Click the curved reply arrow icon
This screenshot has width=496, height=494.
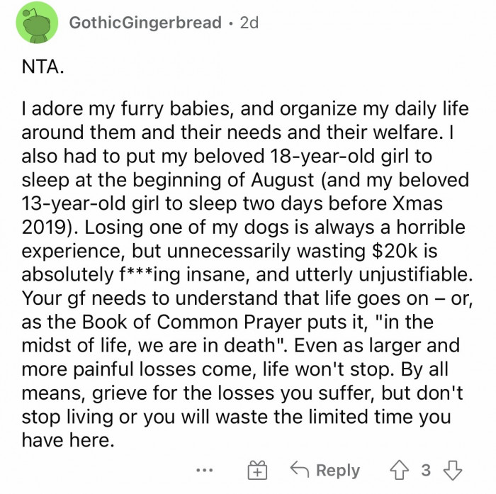click(301, 470)
